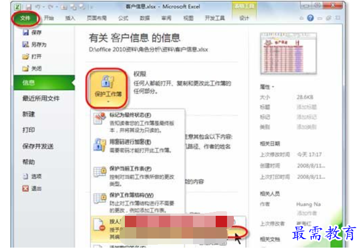This screenshot has width=361, height=251.
Task: Click the Redo arrow in Quick Access Toolbar
Action: click(51, 7)
